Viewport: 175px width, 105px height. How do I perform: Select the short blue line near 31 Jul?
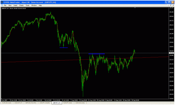click(x=64, y=48)
